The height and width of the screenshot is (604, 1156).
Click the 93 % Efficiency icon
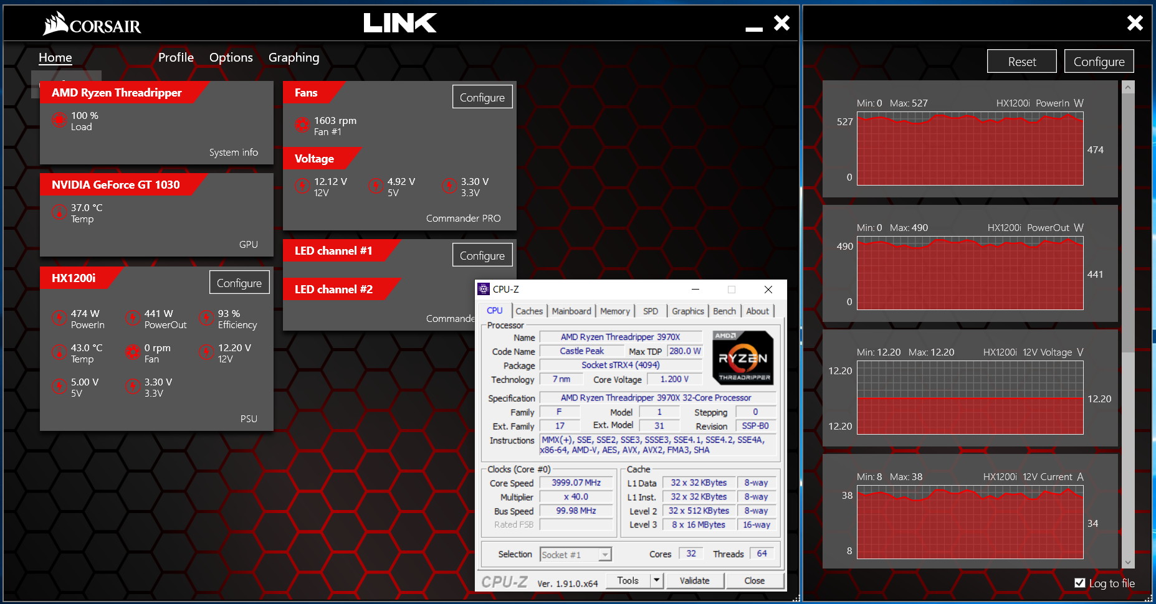click(206, 318)
